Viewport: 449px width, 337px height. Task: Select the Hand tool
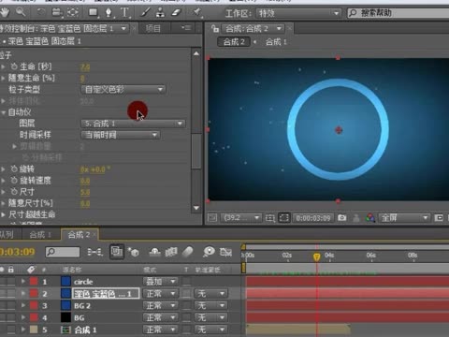click(x=5, y=12)
